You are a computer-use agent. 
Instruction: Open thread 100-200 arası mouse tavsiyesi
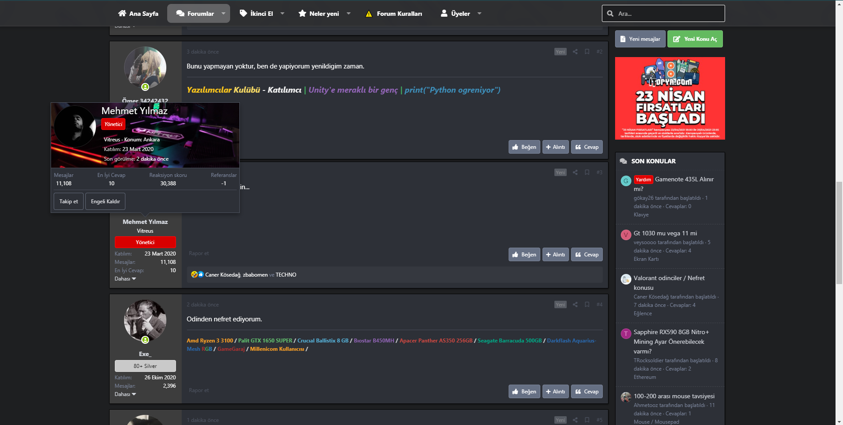click(674, 396)
